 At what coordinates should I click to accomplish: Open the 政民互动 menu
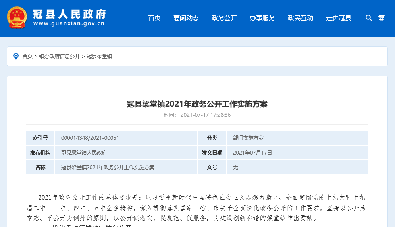click(x=301, y=18)
